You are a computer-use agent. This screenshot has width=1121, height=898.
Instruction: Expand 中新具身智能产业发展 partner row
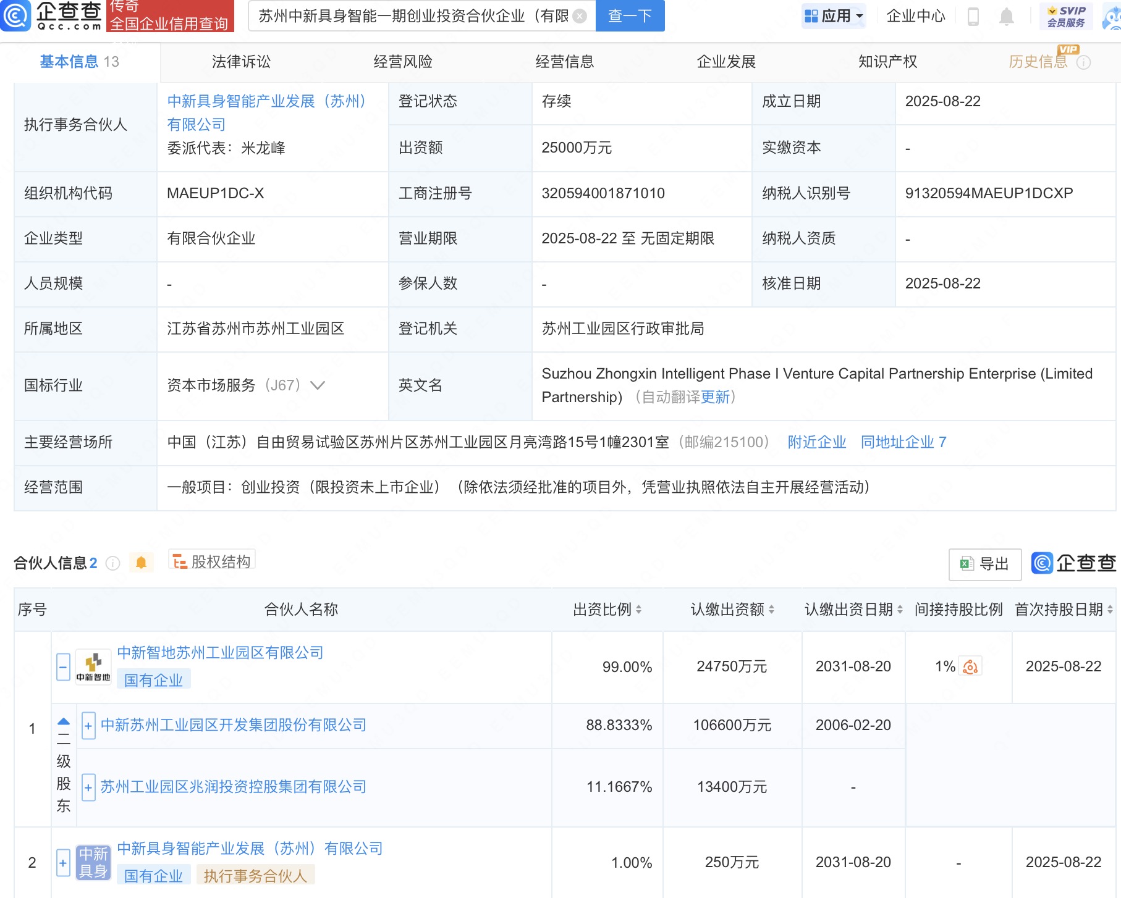[63, 863]
